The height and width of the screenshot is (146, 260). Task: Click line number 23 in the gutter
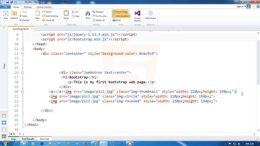(16, 106)
